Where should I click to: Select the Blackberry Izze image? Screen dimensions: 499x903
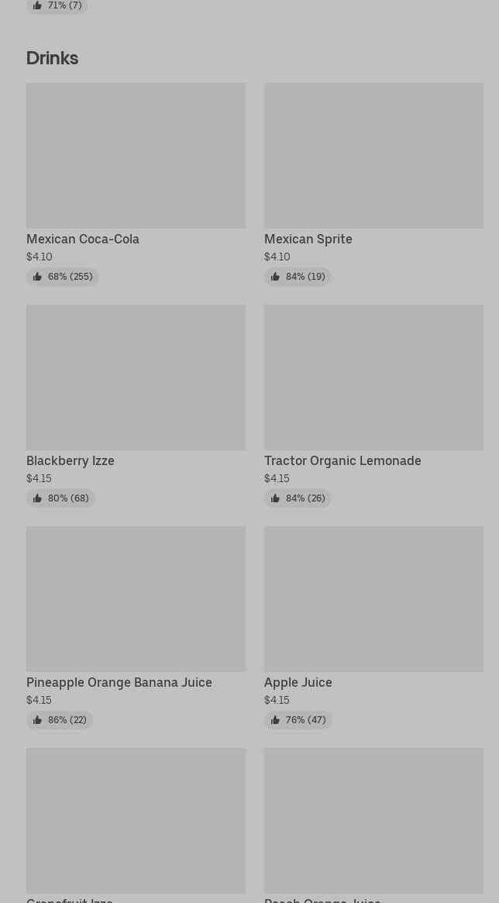[x=136, y=377]
